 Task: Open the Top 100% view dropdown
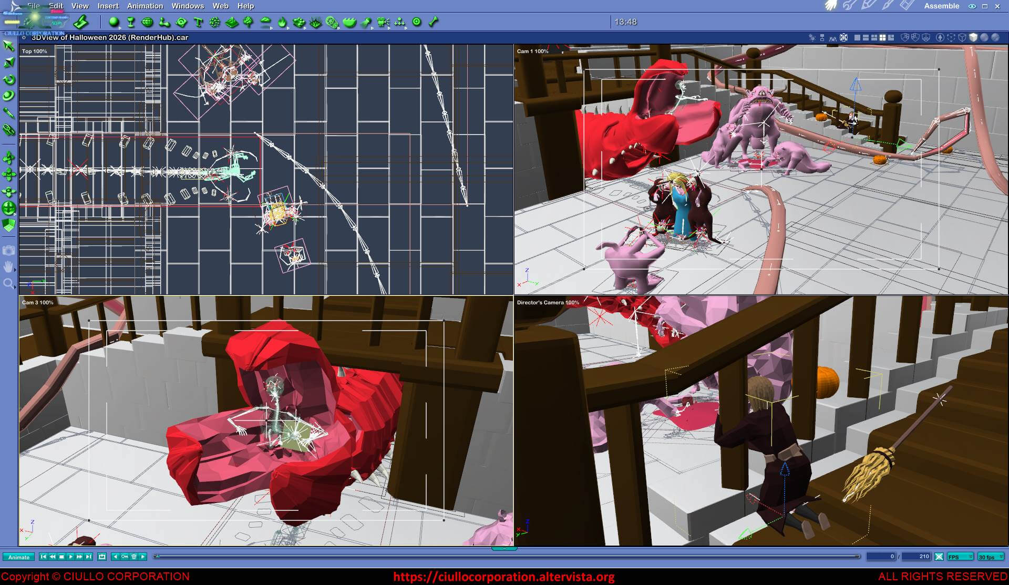click(x=34, y=51)
